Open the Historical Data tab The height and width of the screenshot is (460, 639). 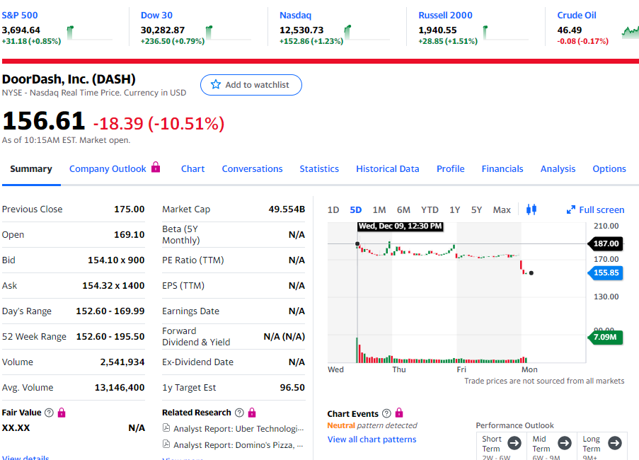tap(387, 168)
